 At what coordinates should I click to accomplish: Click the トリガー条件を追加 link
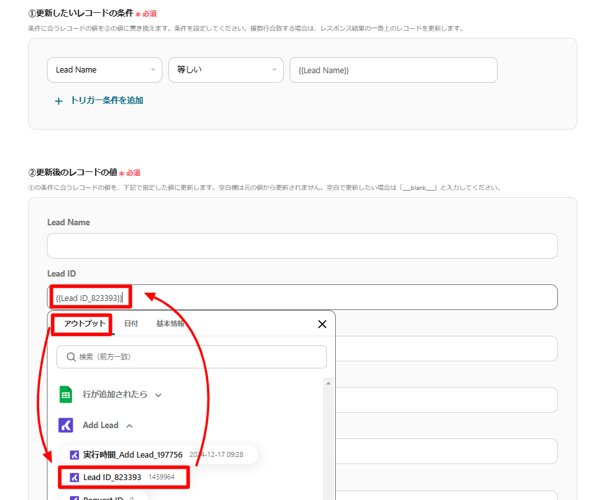pyautogui.click(x=107, y=100)
